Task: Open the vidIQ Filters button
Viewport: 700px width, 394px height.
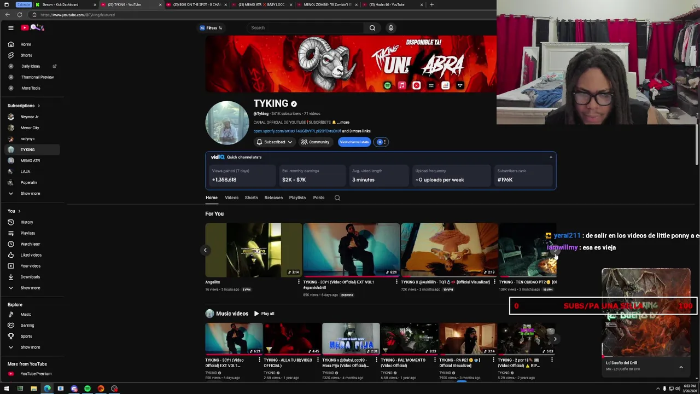Action: coord(211,27)
